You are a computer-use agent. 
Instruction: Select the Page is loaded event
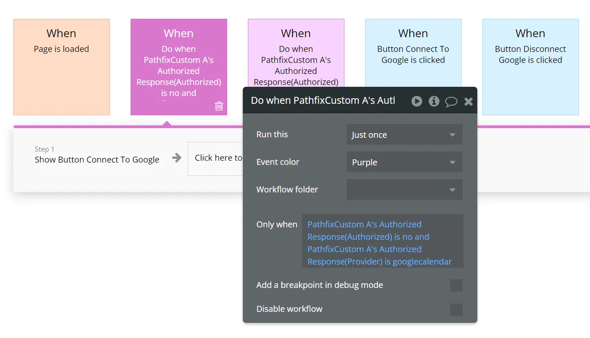(x=62, y=67)
